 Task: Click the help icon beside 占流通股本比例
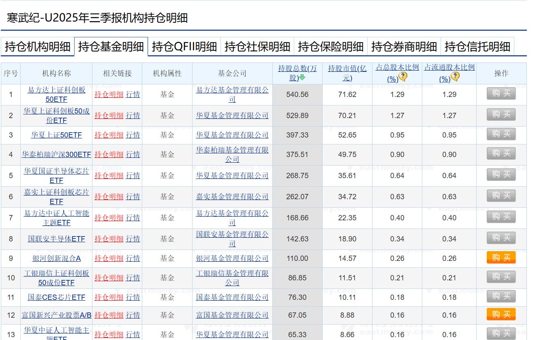455,77
